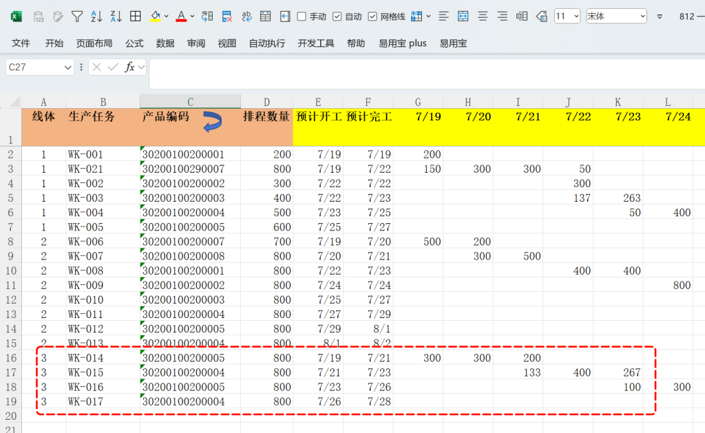Open the 公式 tab

[x=134, y=43]
